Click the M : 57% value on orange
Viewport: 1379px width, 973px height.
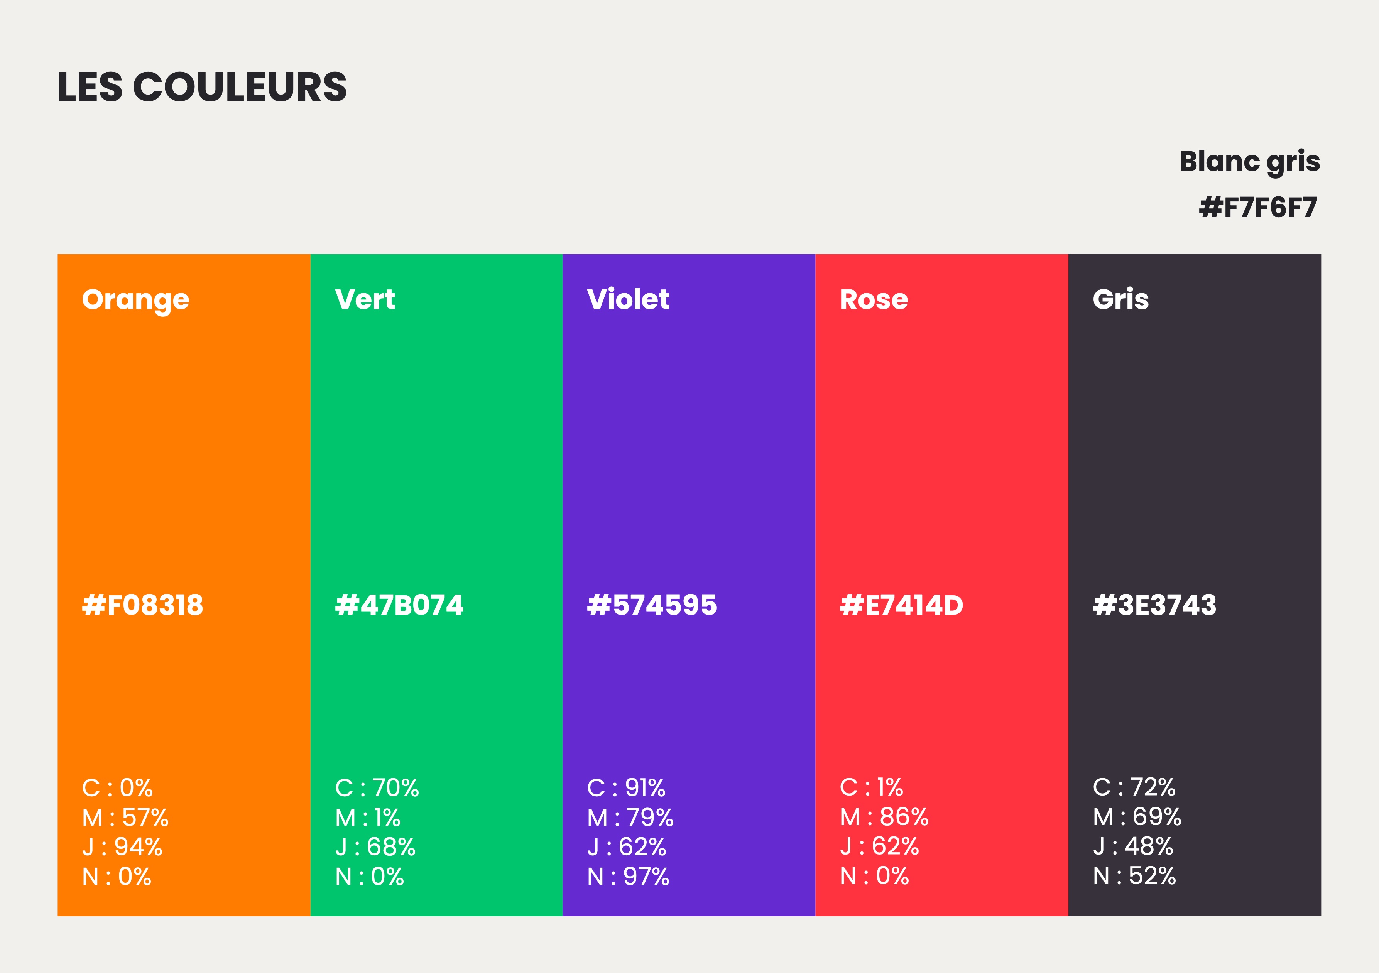pos(125,818)
